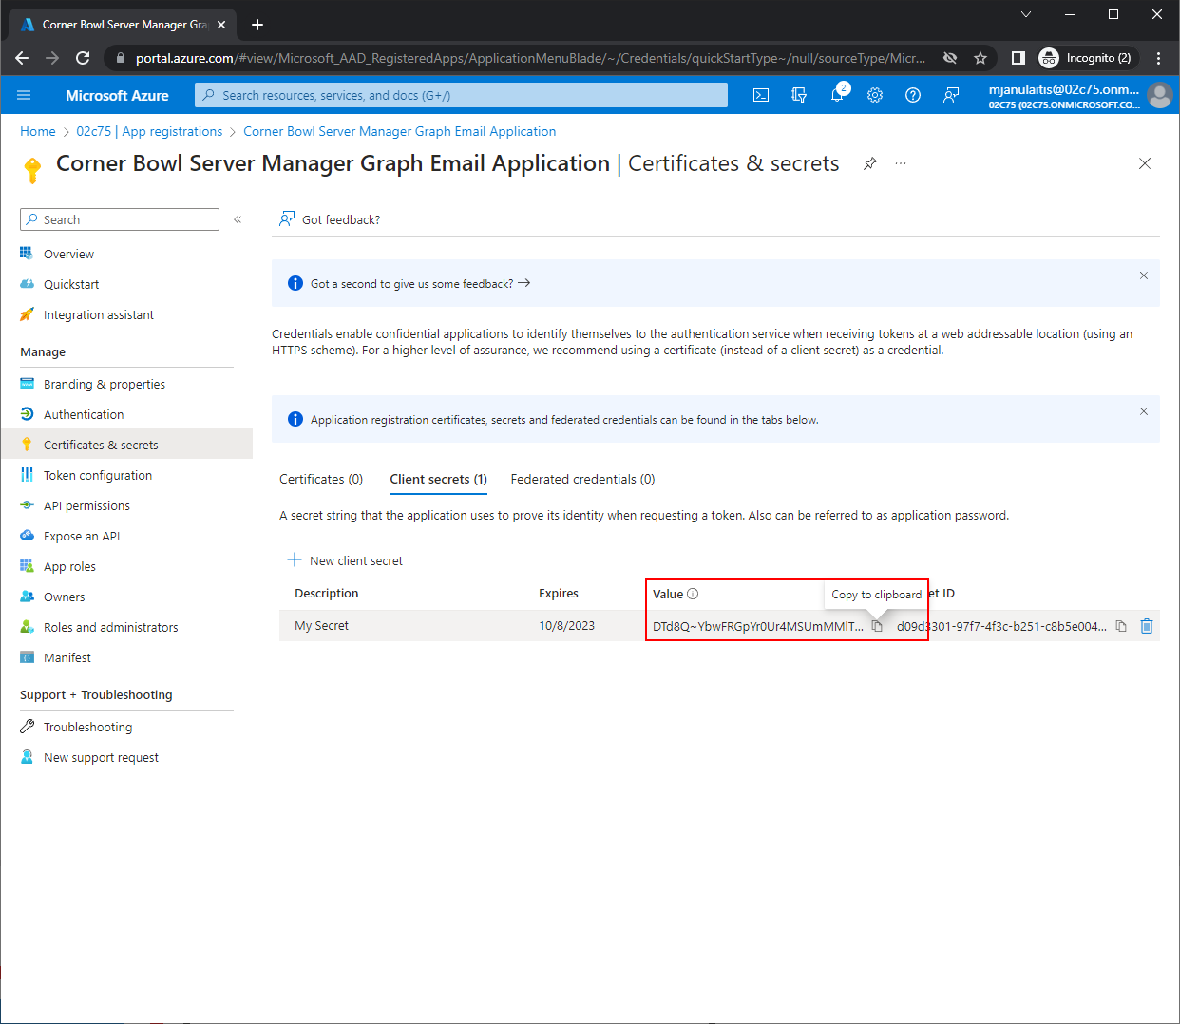Open the portal hamburger menu

(x=24, y=95)
